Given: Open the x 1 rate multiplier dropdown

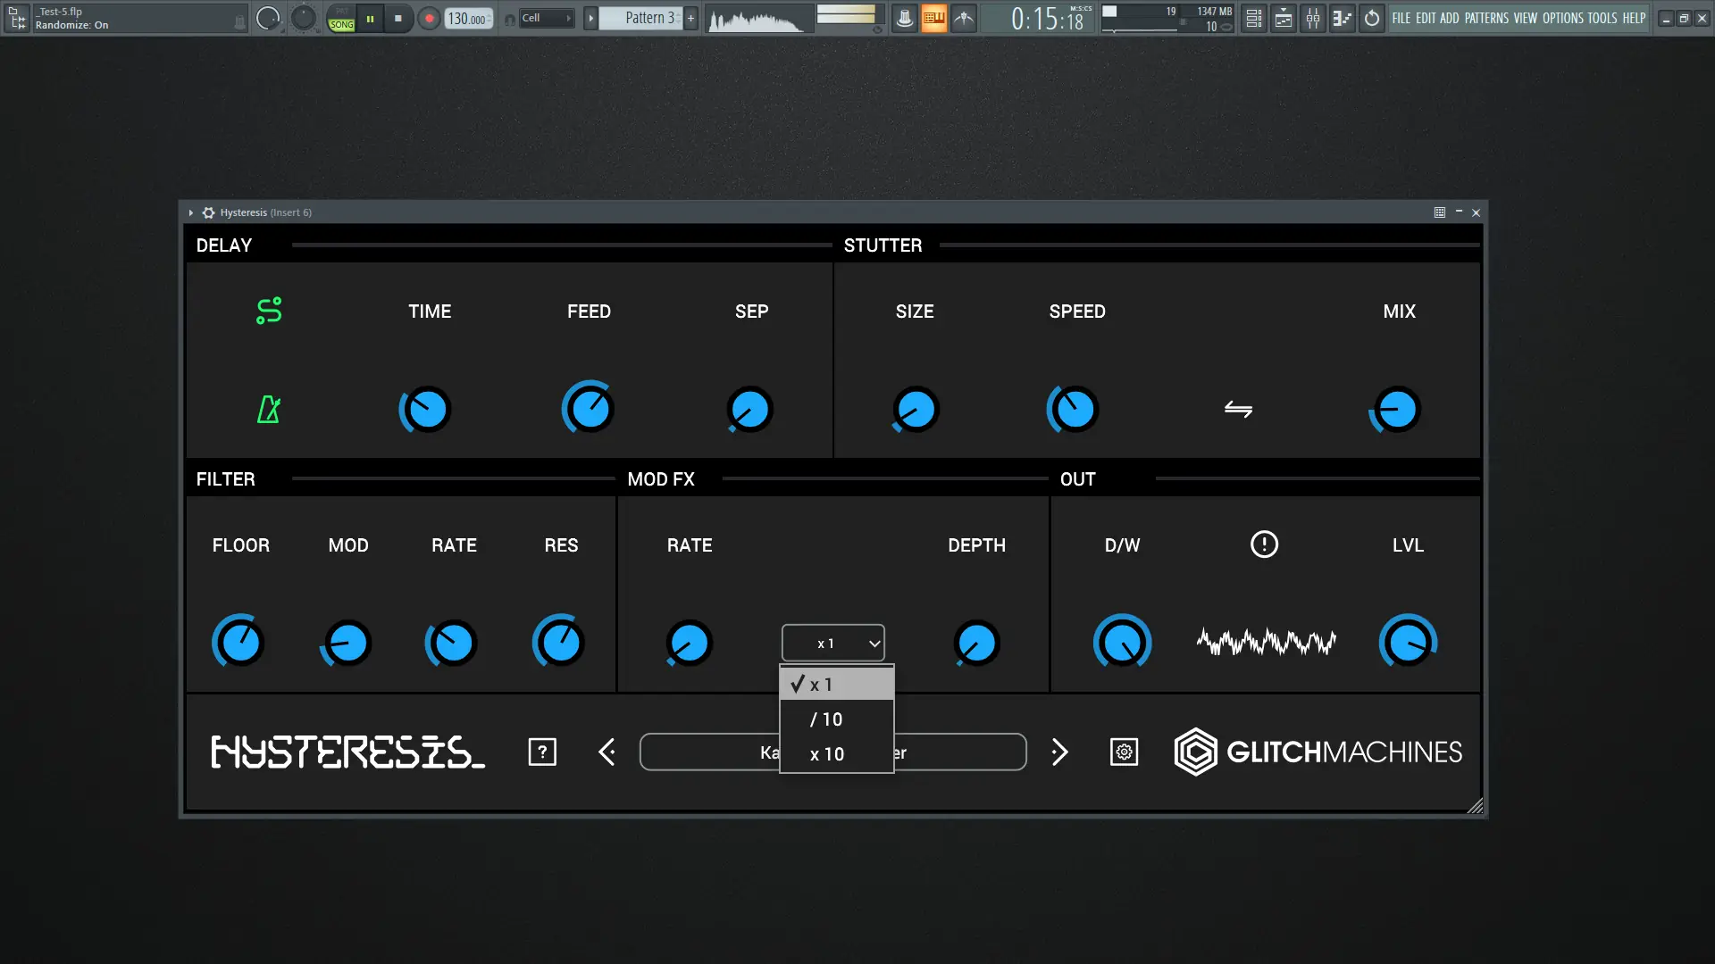Looking at the screenshot, I should (833, 643).
